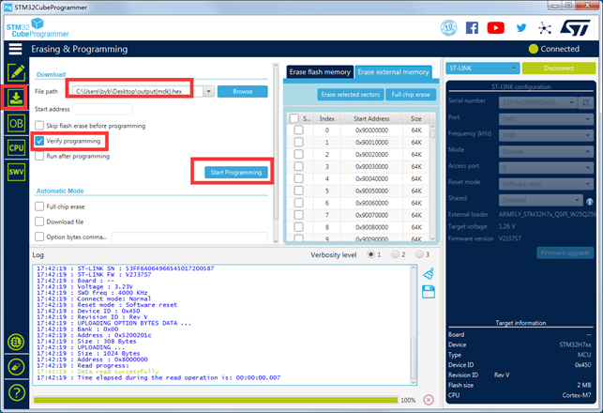The width and height of the screenshot is (603, 413).
Task: Open the Serial number dropdown
Action: click(x=538, y=102)
